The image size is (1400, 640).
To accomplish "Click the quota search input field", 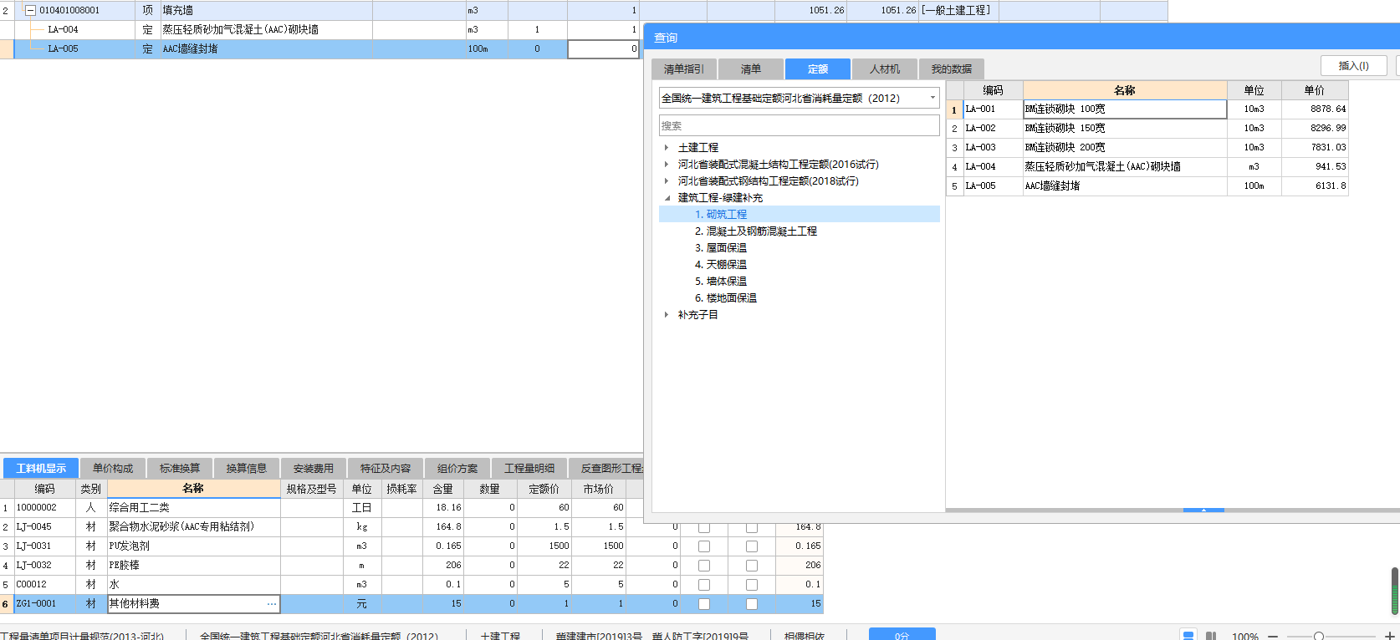I will pos(800,125).
